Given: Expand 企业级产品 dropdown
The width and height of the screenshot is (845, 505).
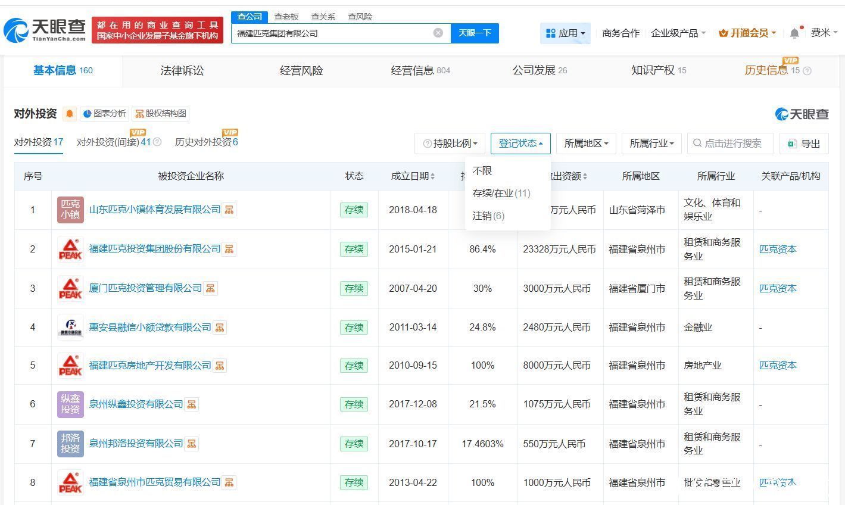Looking at the screenshot, I should (x=678, y=33).
